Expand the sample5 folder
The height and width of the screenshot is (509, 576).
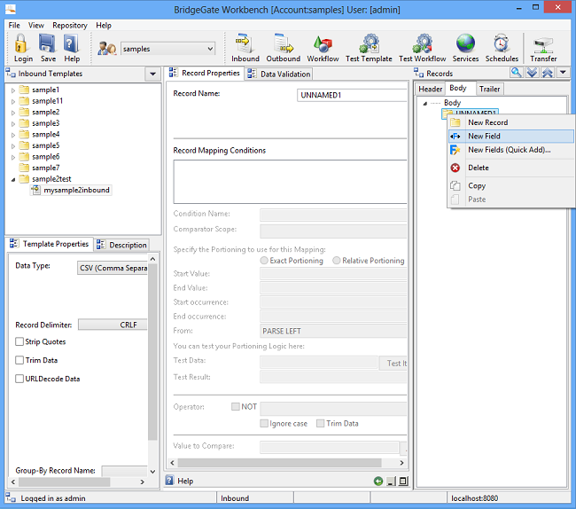tap(13, 146)
